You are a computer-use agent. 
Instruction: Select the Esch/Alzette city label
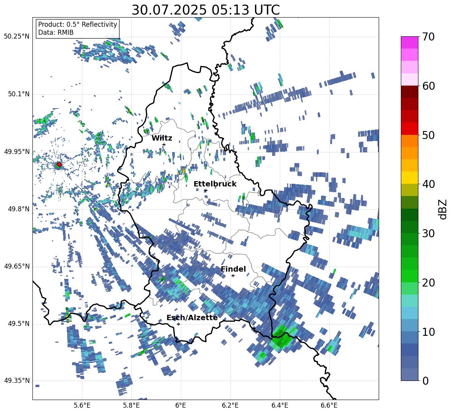[x=192, y=318]
